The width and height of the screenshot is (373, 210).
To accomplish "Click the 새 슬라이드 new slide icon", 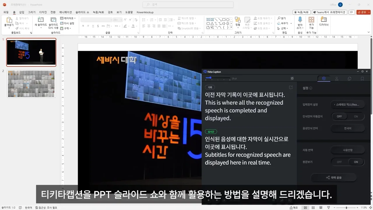I will 41,20.
